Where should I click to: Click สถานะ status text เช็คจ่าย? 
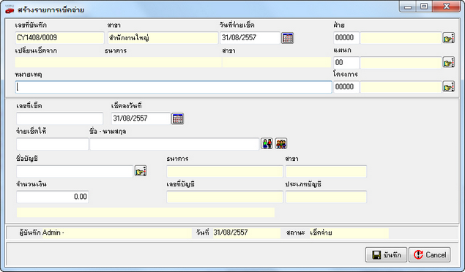click(x=321, y=233)
